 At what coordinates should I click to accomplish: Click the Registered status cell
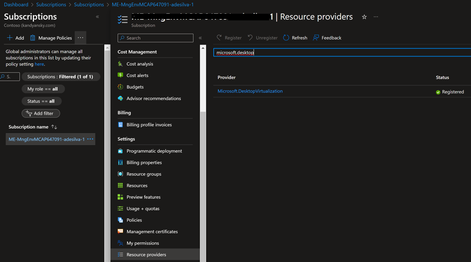click(x=450, y=92)
